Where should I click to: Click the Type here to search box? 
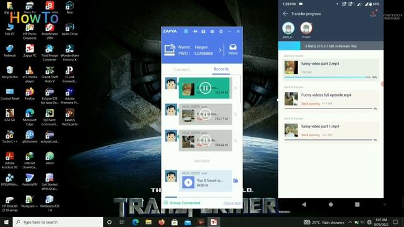click(57, 222)
